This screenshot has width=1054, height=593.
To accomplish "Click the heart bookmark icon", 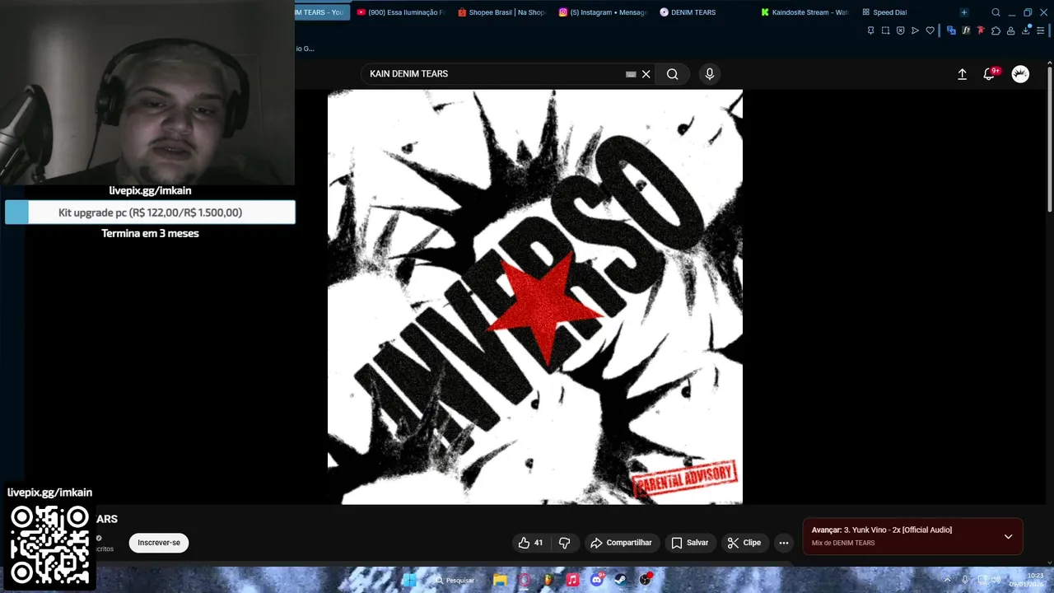I will click(930, 30).
